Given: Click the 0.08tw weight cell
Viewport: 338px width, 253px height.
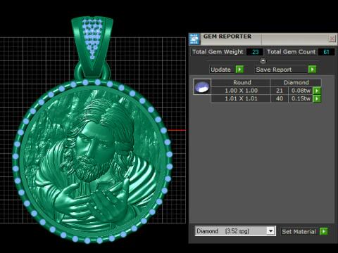Looking at the screenshot, I should coord(301,91).
